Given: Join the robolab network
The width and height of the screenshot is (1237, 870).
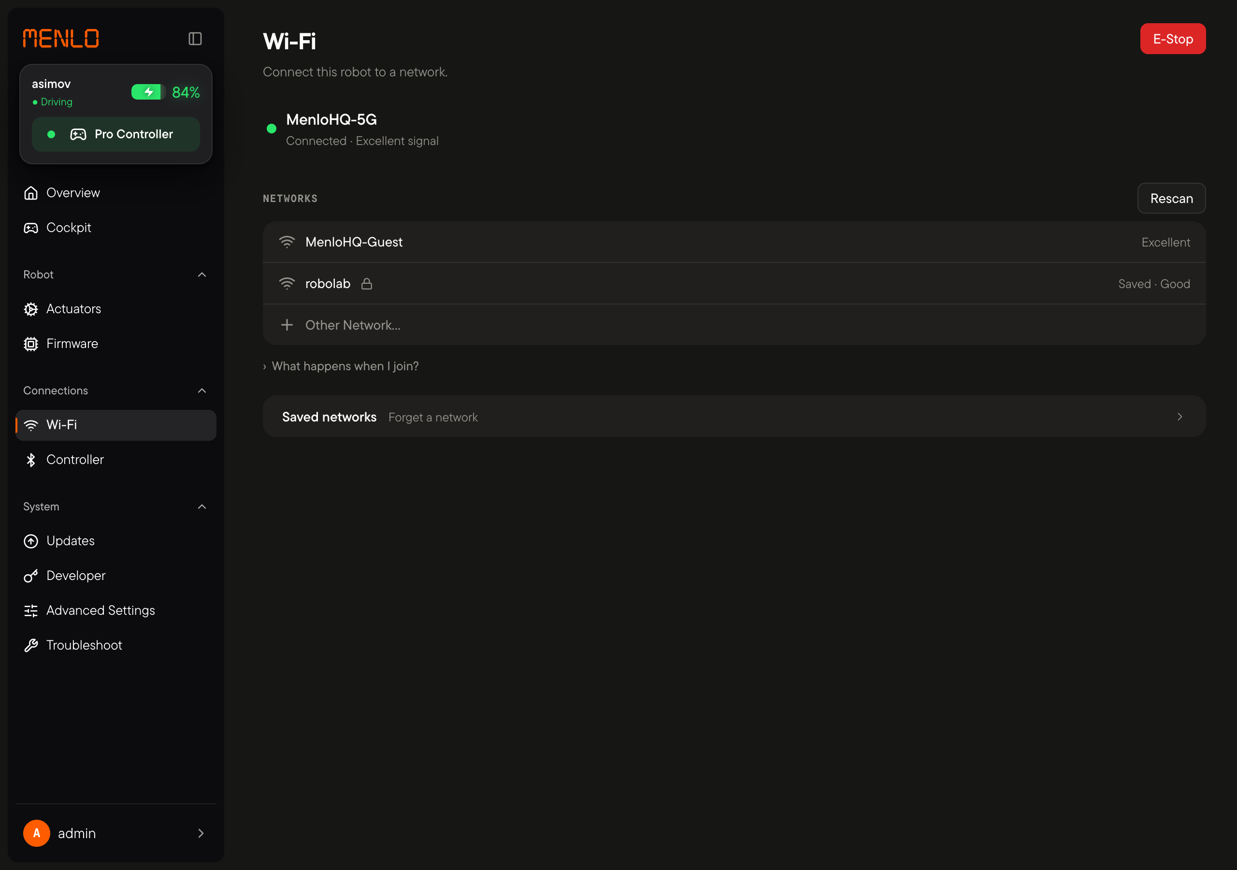Looking at the screenshot, I should [734, 284].
